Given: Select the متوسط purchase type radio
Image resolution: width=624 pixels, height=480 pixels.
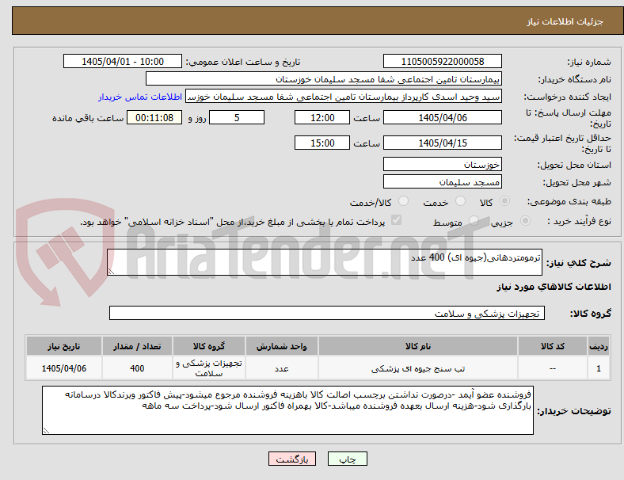Looking at the screenshot, I should click(x=474, y=220).
